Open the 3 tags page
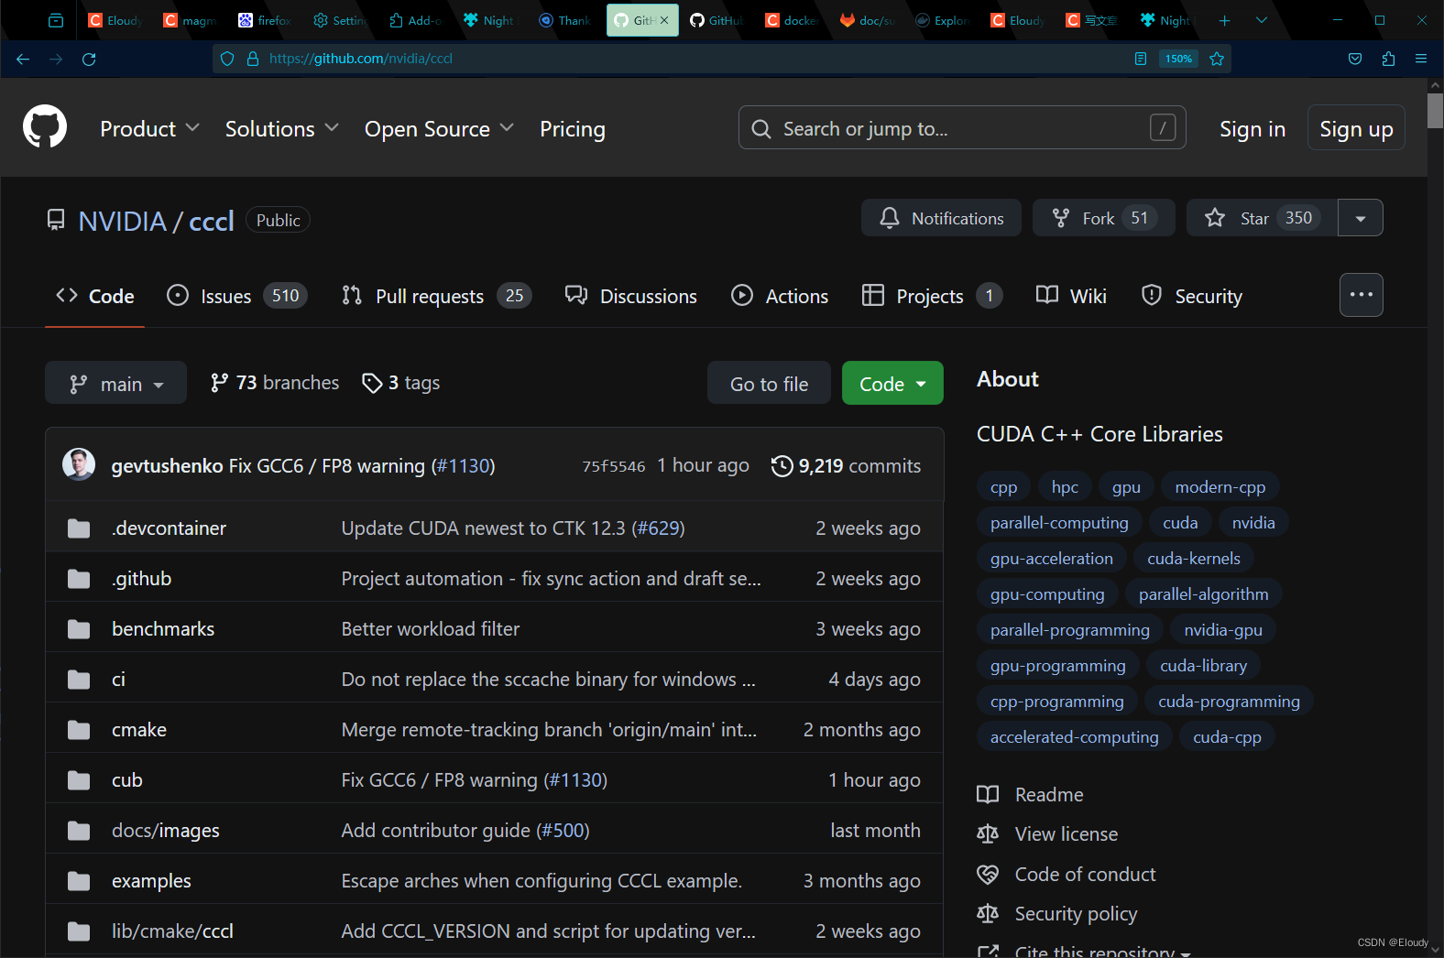This screenshot has height=958, width=1444. (x=401, y=383)
